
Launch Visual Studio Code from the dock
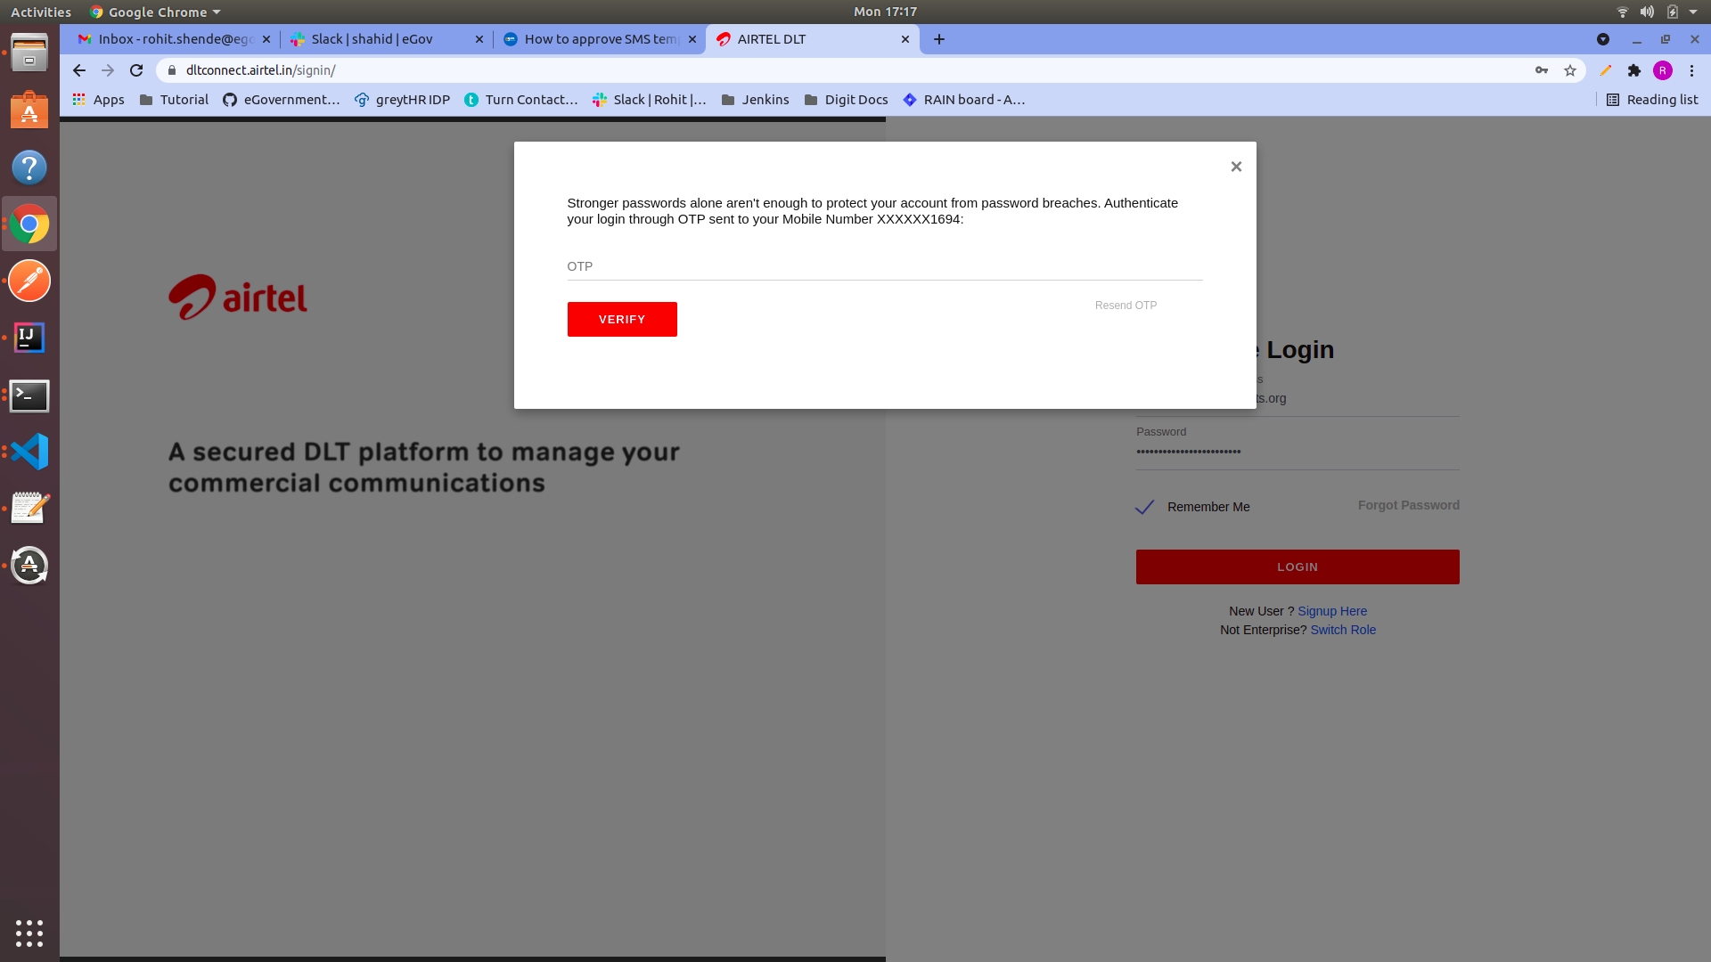point(29,452)
